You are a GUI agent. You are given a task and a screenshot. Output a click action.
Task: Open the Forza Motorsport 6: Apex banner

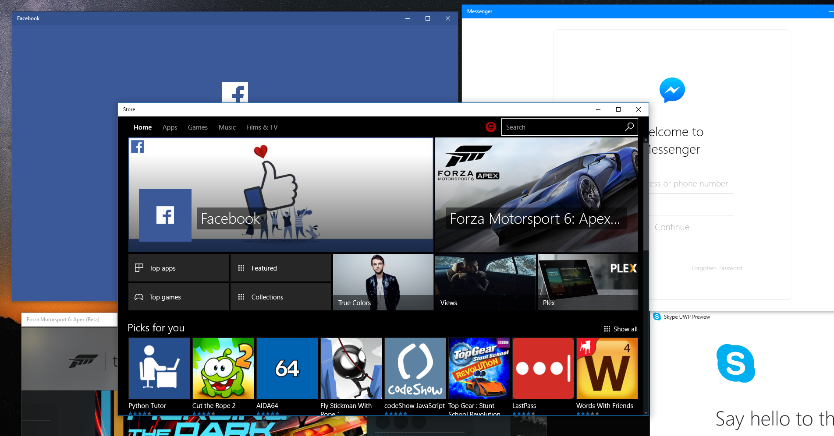[x=536, y=195]
